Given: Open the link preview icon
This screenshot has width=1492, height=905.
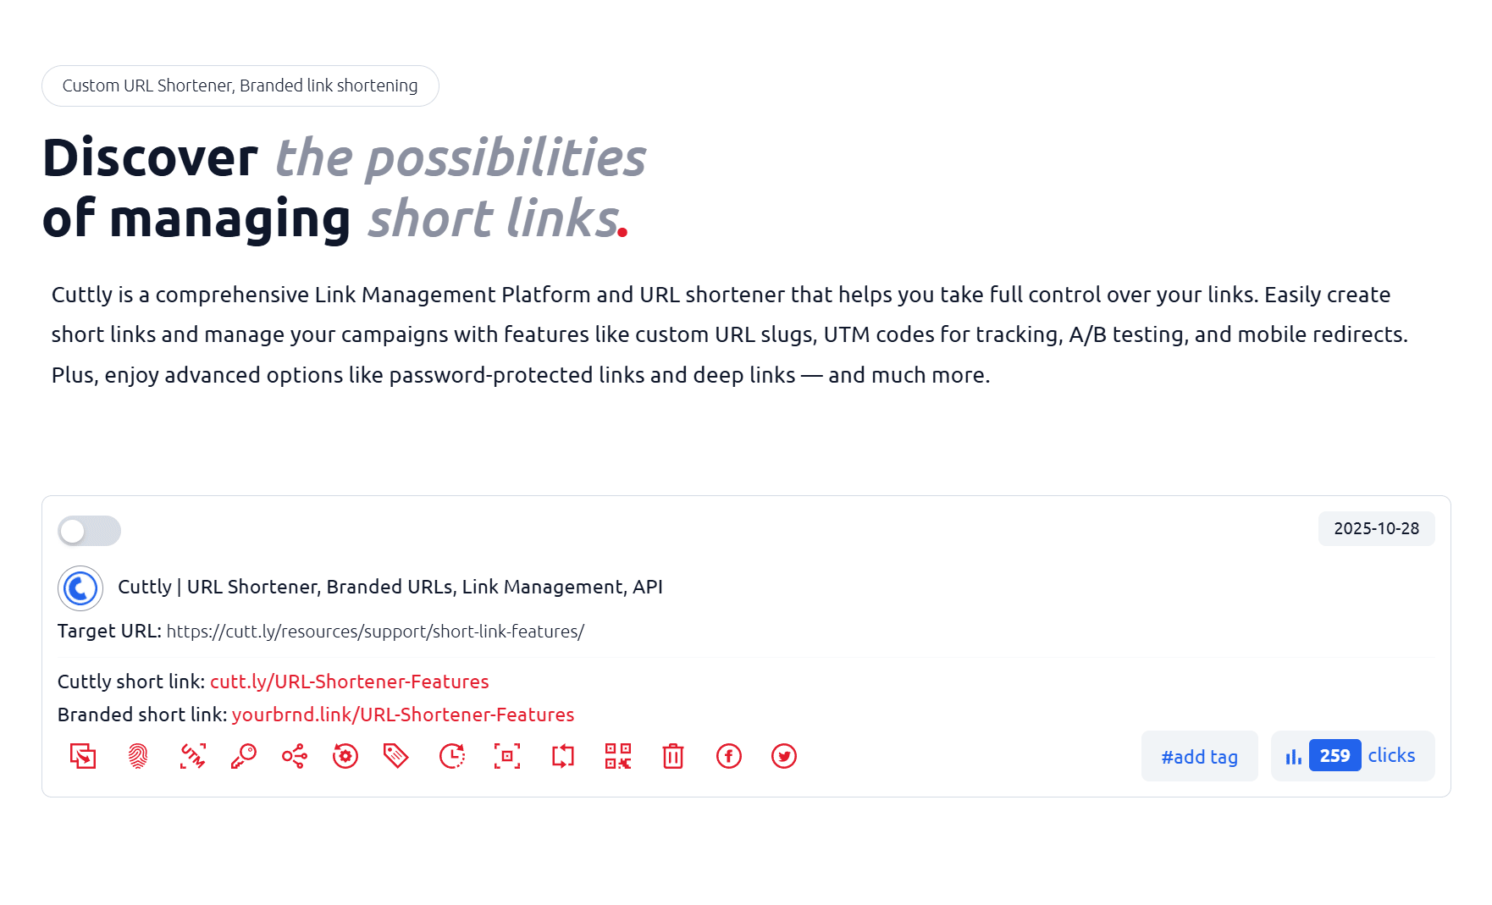Looking at the screenshot, I should [506, 756].
